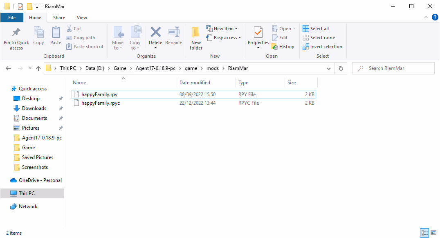440x238 pixels.
Task: Click properties icon in title bar
Action: click(x=20, y=6)
